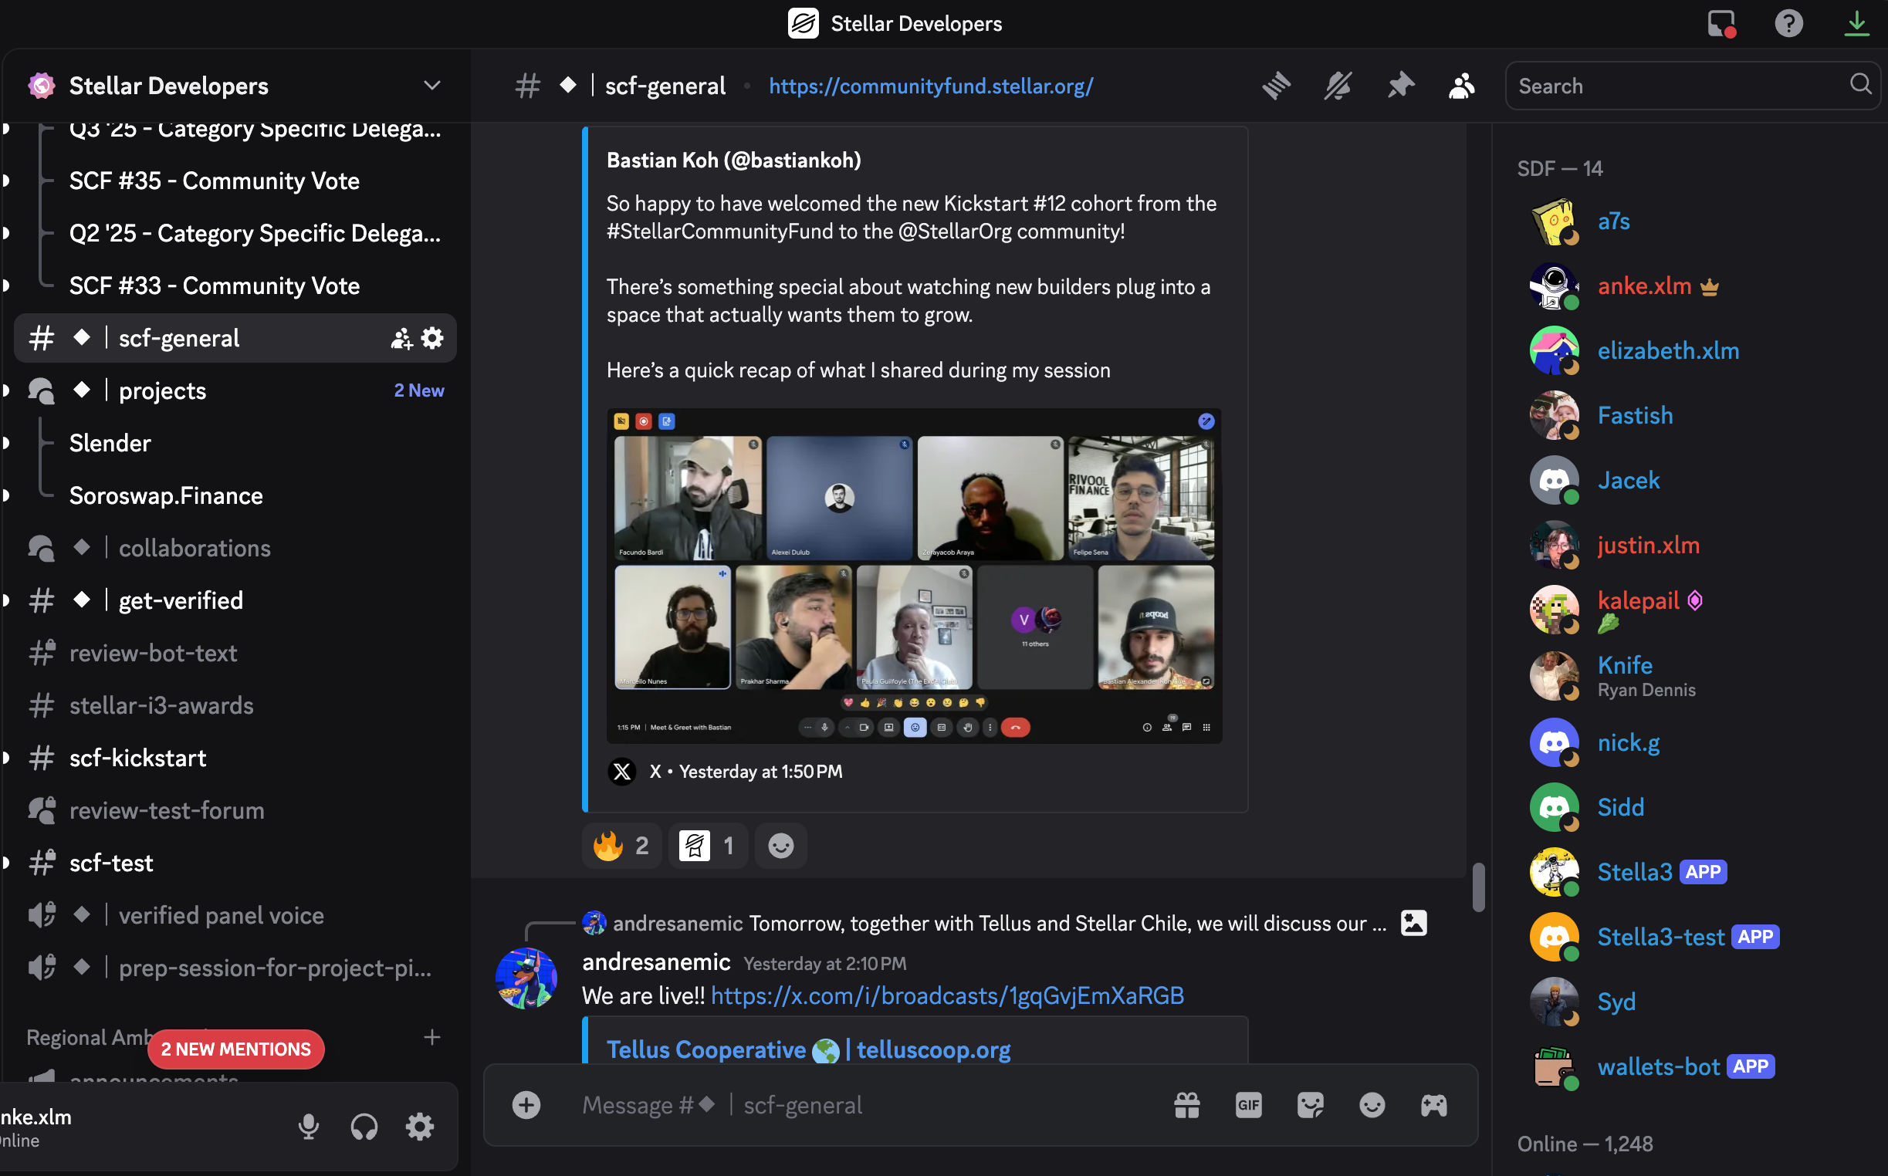The image size is (1888, 1176).
Task: Open communityfund.stellar.org link in header
Action: (x=931, y=86)
